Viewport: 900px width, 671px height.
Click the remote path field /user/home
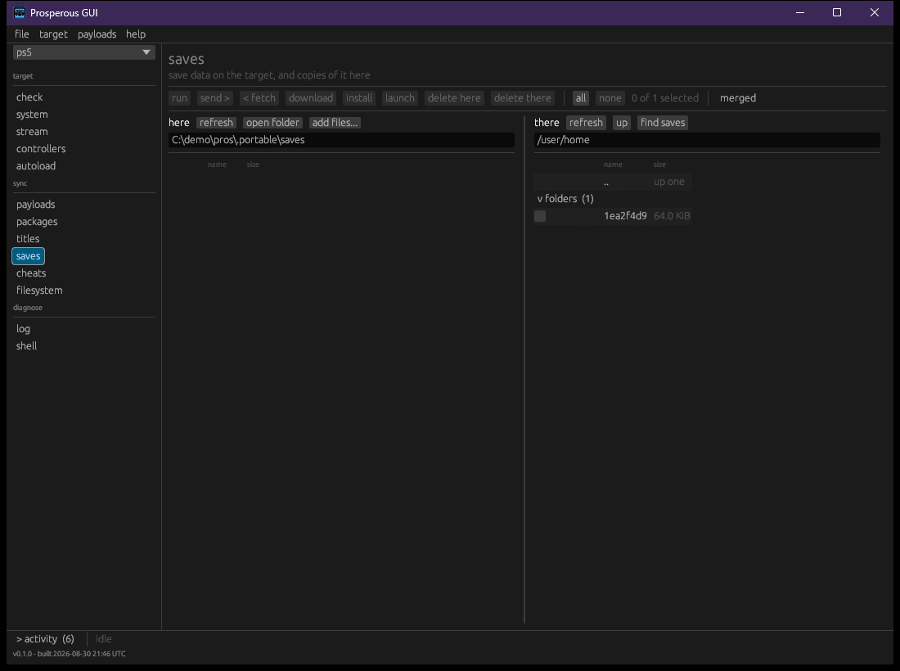707,140
